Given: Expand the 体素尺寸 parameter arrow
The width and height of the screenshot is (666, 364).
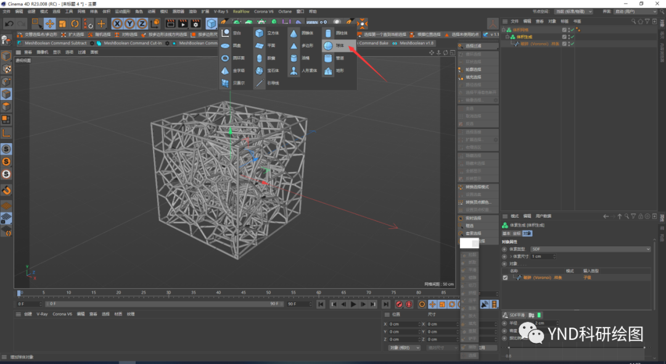Looking at the screenshot, I should (x=511, y=257).
